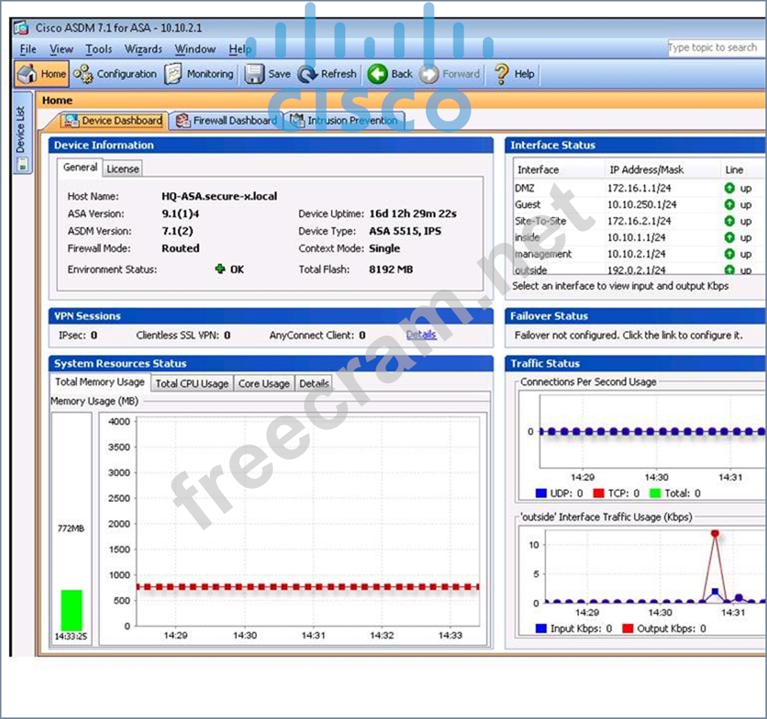Image resolution: width=767 pixels, height=719 pixels.
Task: Switch to the Firewall Dashboard tab
Action: 226,121
